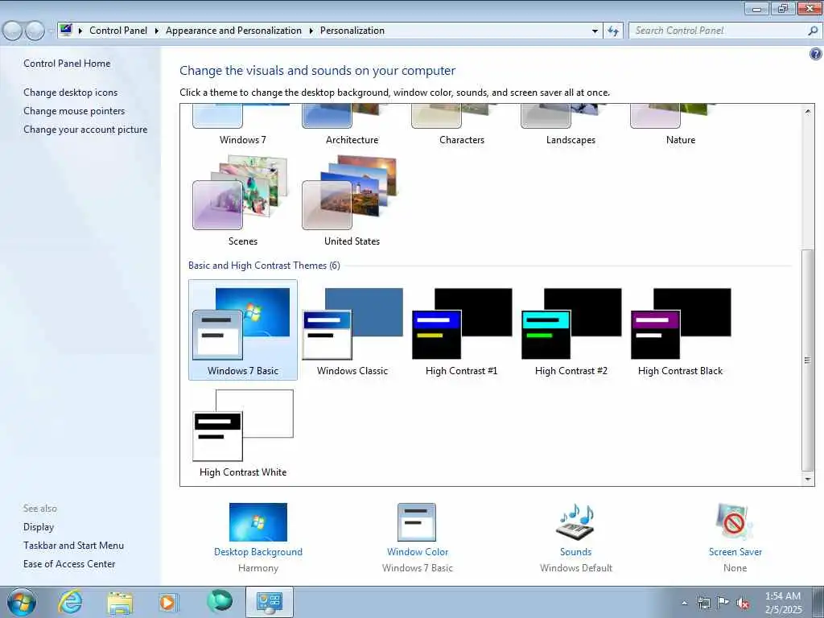The width and height of the screenshot is (824, 618).
Task: Click the Search Control Panel field
Action: [x=717, y=31]
